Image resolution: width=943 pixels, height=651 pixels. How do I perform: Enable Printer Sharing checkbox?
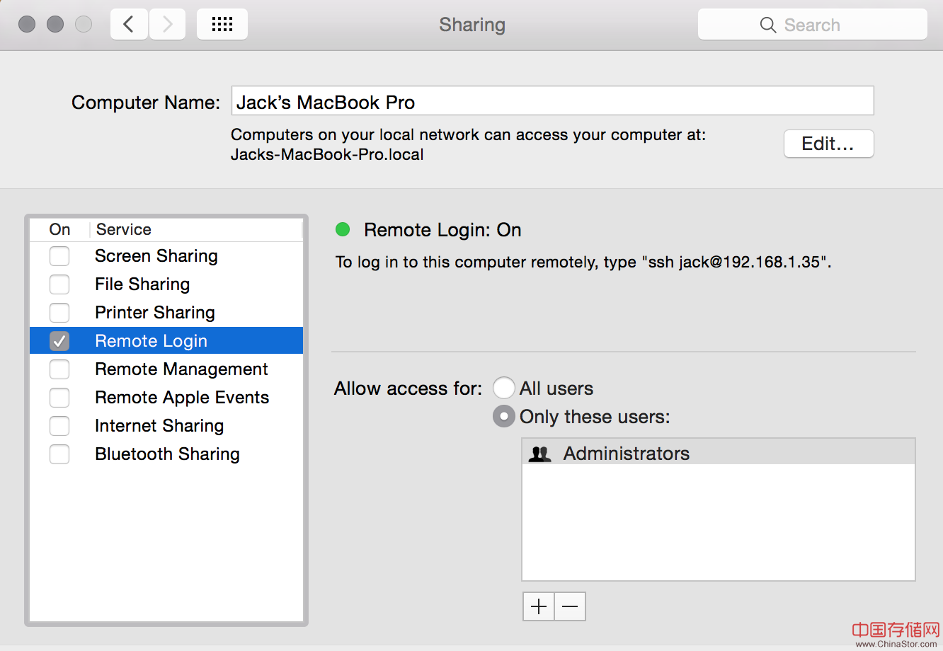59,313
